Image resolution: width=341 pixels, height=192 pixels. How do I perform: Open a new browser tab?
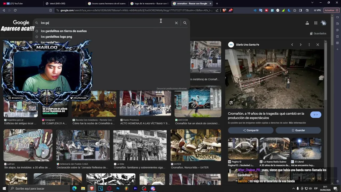[x=217, y=3]
